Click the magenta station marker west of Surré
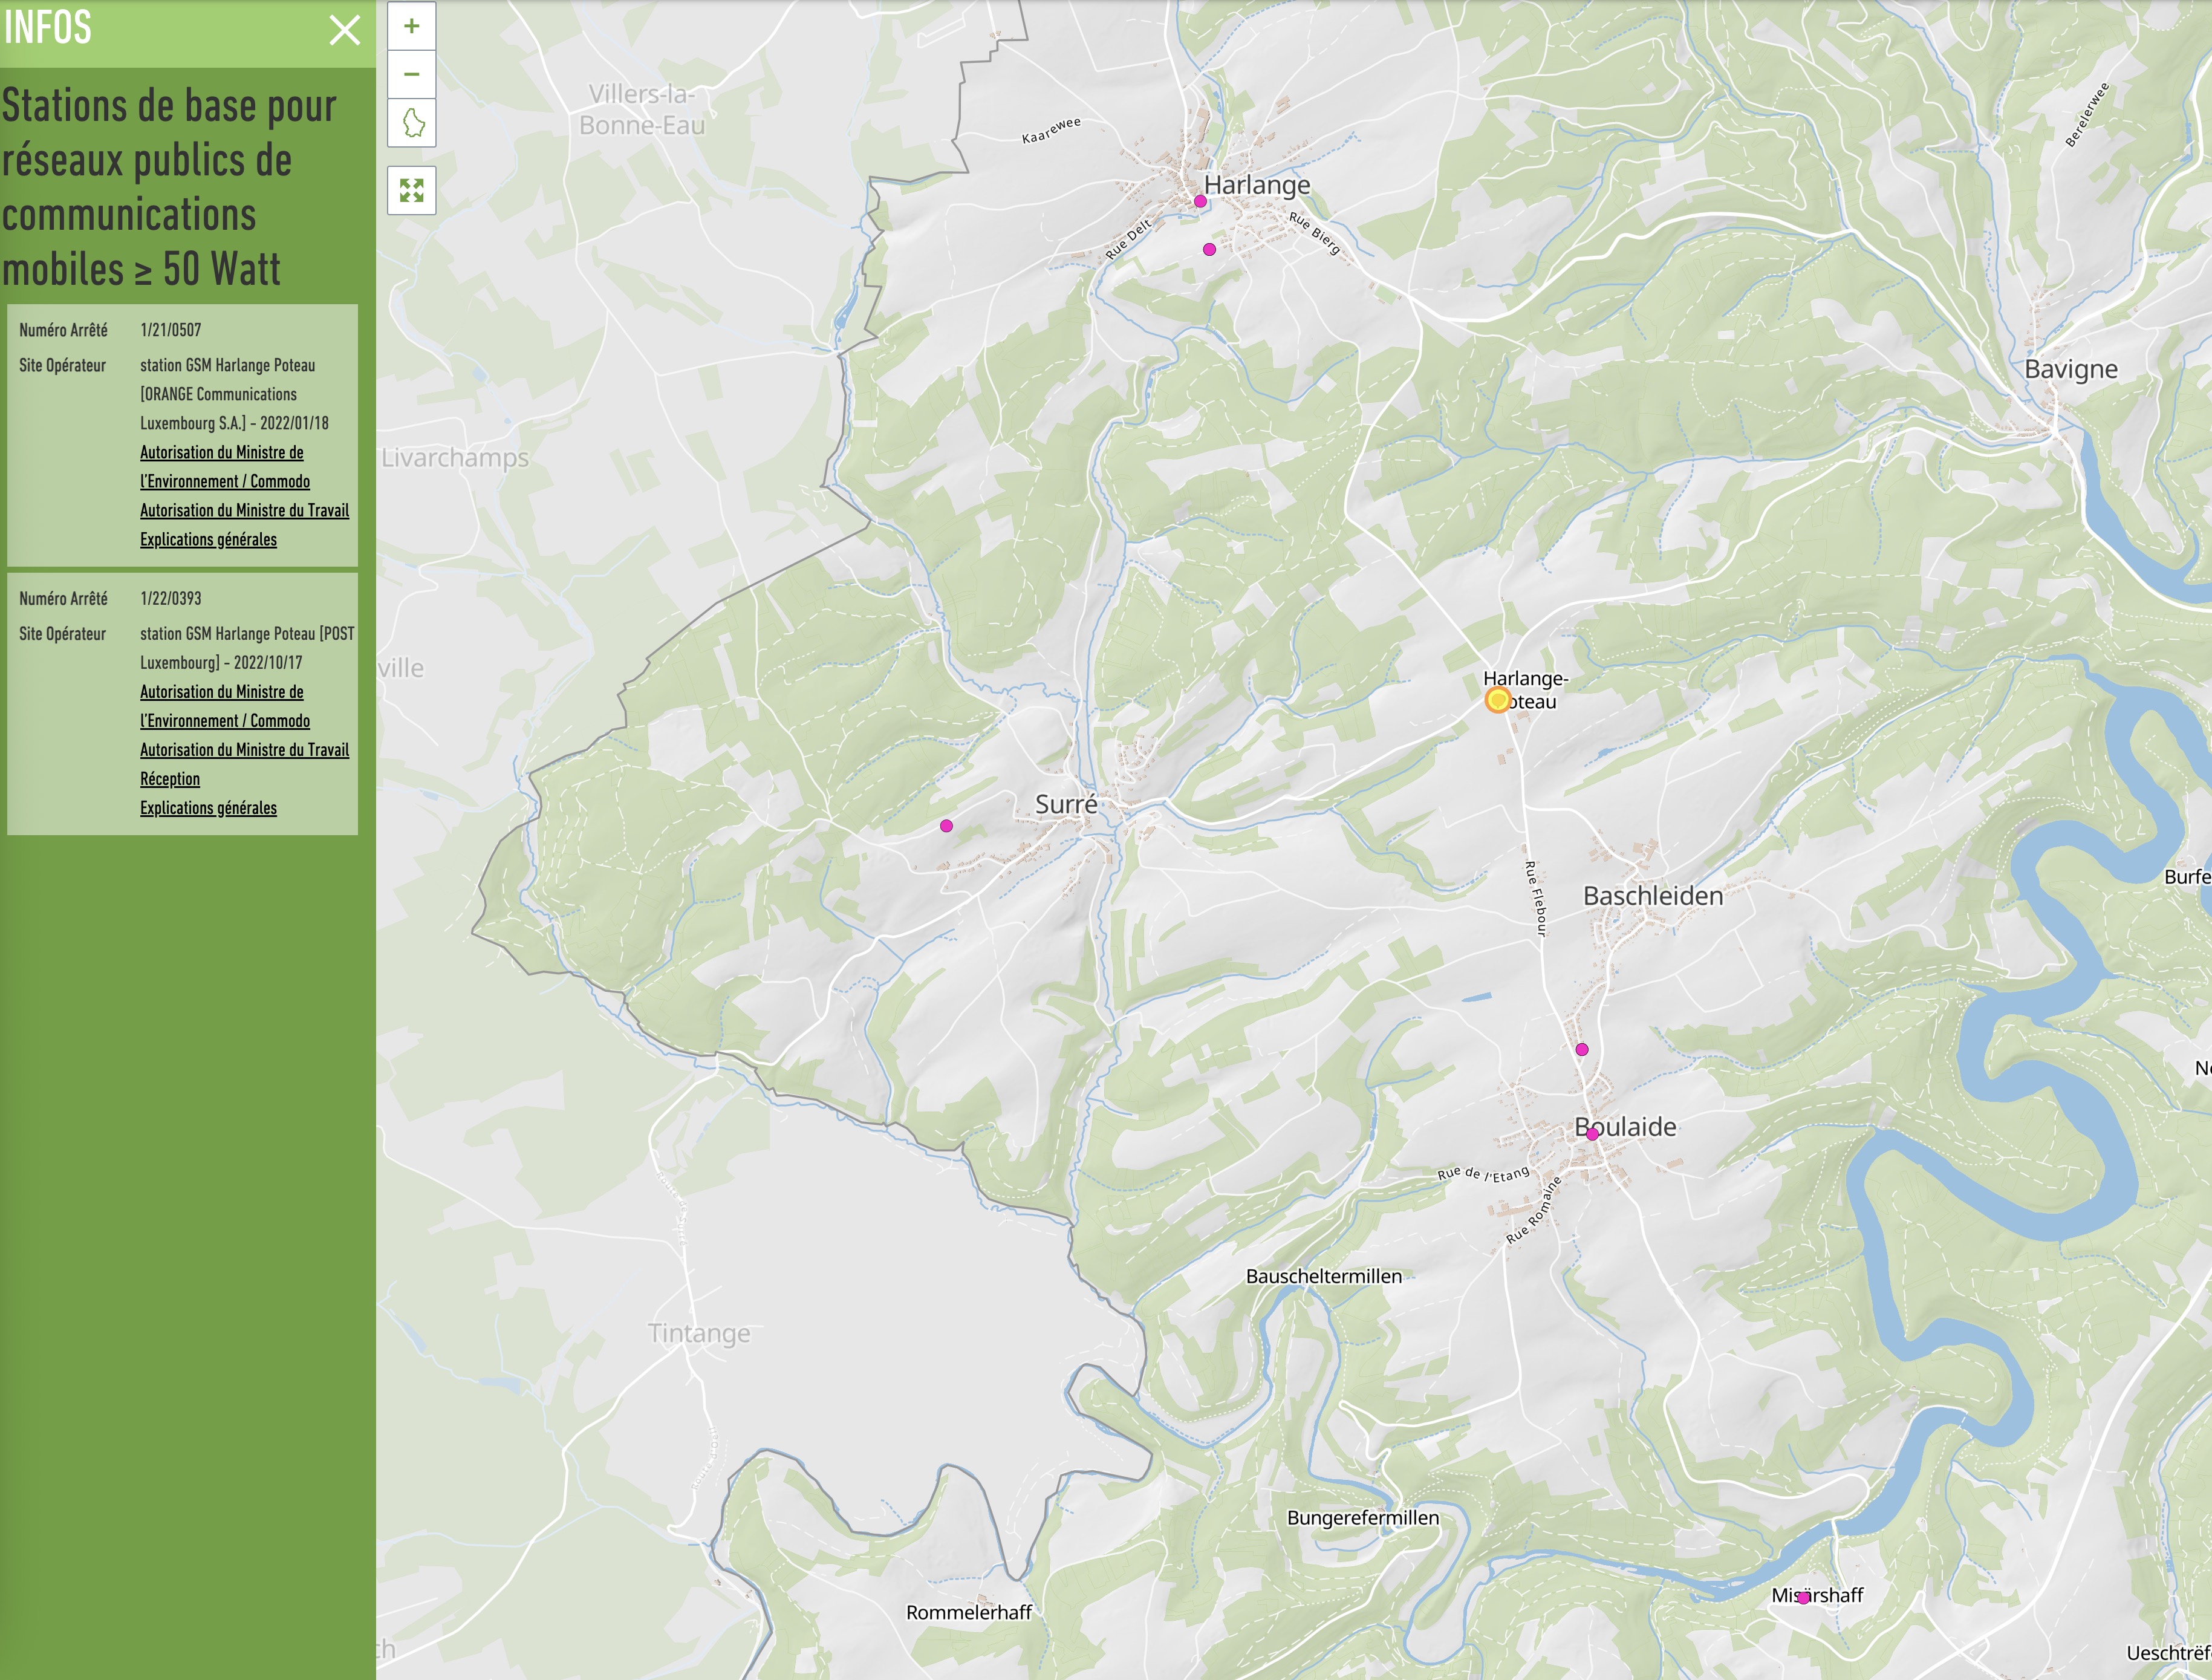Image resolution: width=2212 pixels, height=1680 pixels. tap(946, 826)
